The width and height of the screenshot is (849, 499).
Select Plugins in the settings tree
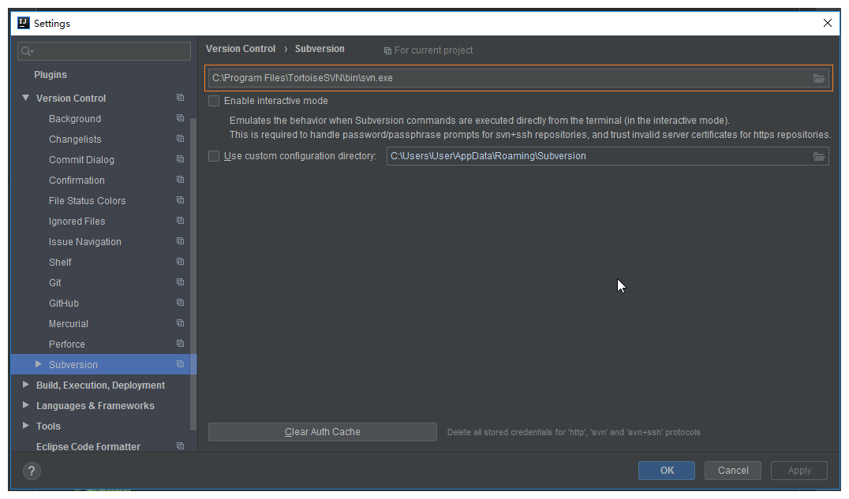click(x=50, y=75)
